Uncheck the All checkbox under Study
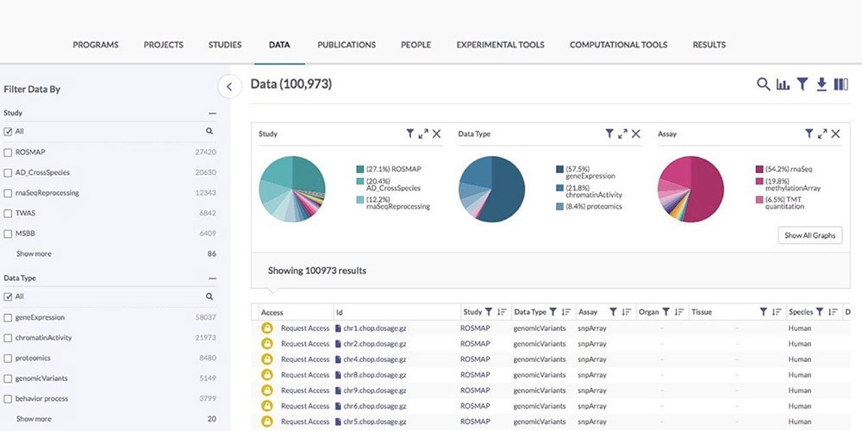The image size is (862, 431). [8, 131]
